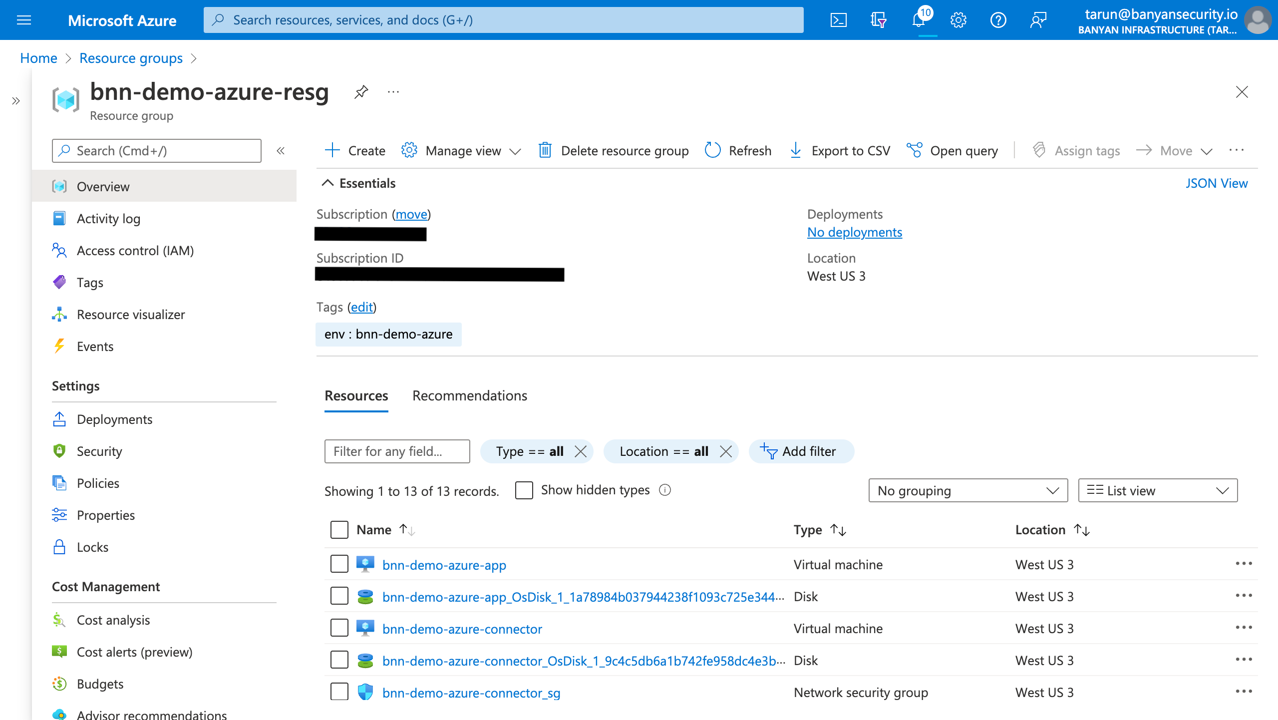This screenshot has width=1278, height=720.
Task: Open the help question mark icon
Action: pyautogui.click(x=998, y=20)
